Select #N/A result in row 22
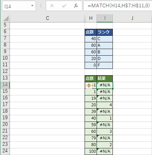The image size is (152, 155). click(x=105, y=138)
